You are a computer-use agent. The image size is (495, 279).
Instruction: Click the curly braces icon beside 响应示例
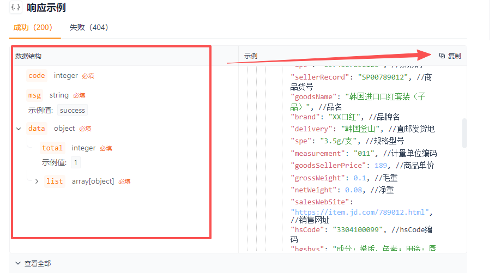pos(16,8)
